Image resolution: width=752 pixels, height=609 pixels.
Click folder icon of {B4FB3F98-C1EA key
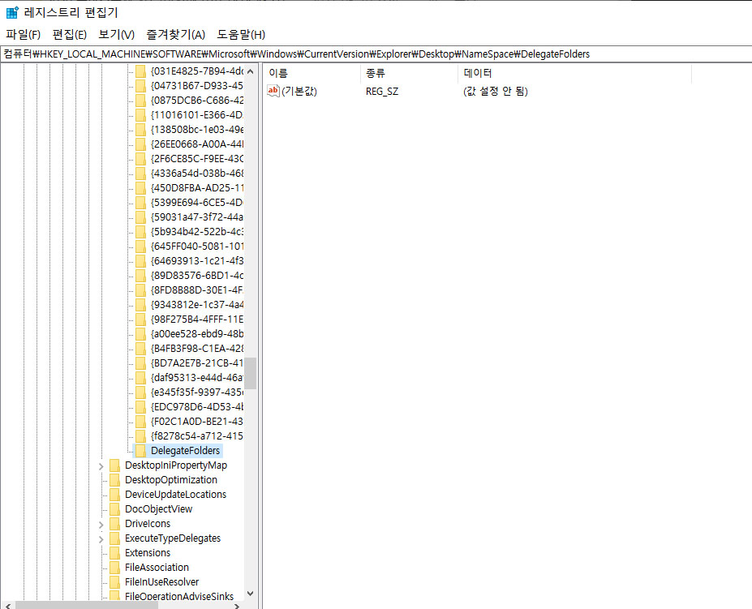pyautogui.click(x=140, y=348)
